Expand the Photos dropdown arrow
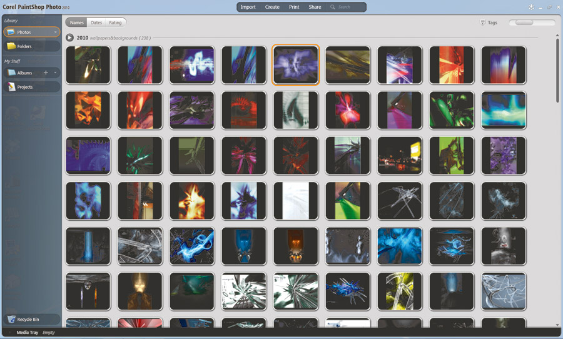563x339 pixels. pyautogui.click(x=56, y=32)
